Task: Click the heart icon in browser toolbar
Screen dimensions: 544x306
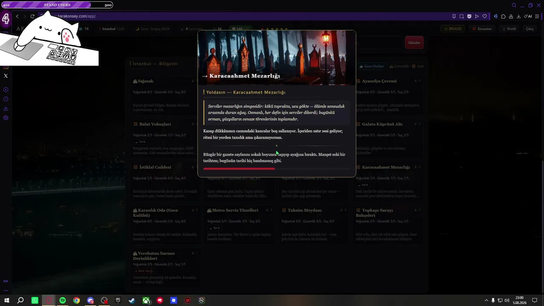Action: pos(484,16)
